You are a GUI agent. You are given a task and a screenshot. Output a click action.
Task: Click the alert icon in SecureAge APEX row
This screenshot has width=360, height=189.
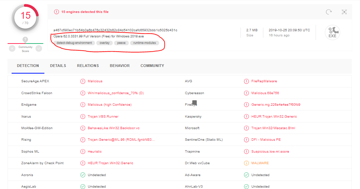point(83,81)
